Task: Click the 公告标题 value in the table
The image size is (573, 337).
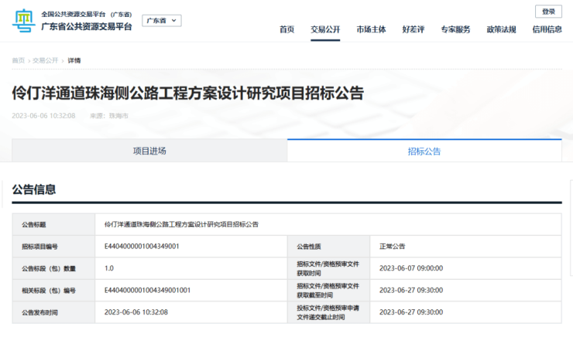Action: (x=181, y=224)
